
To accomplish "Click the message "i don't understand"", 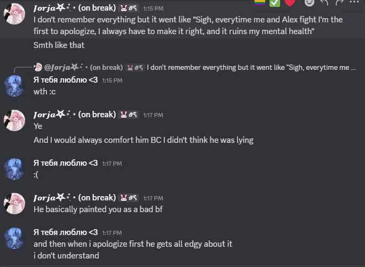I will coord(66,255).
